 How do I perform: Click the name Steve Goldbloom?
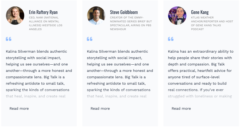[124, 12]
